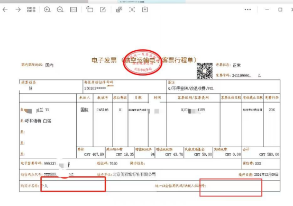Screen dimensions: 293x206
Task: Click the 航班号 column header
Action: (103, 97)
